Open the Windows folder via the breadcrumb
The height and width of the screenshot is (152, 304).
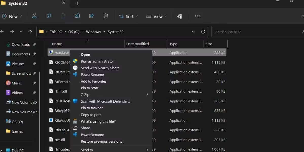93,32
